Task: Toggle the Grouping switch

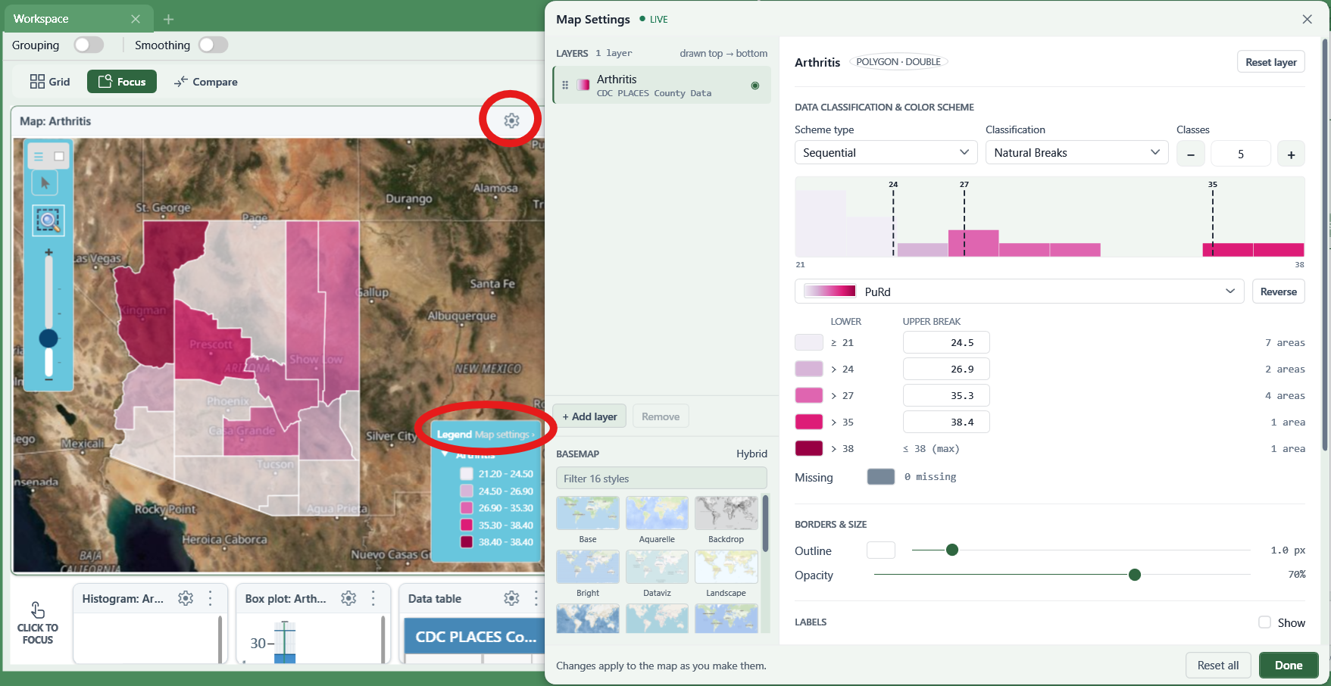Action: point(89,45)
